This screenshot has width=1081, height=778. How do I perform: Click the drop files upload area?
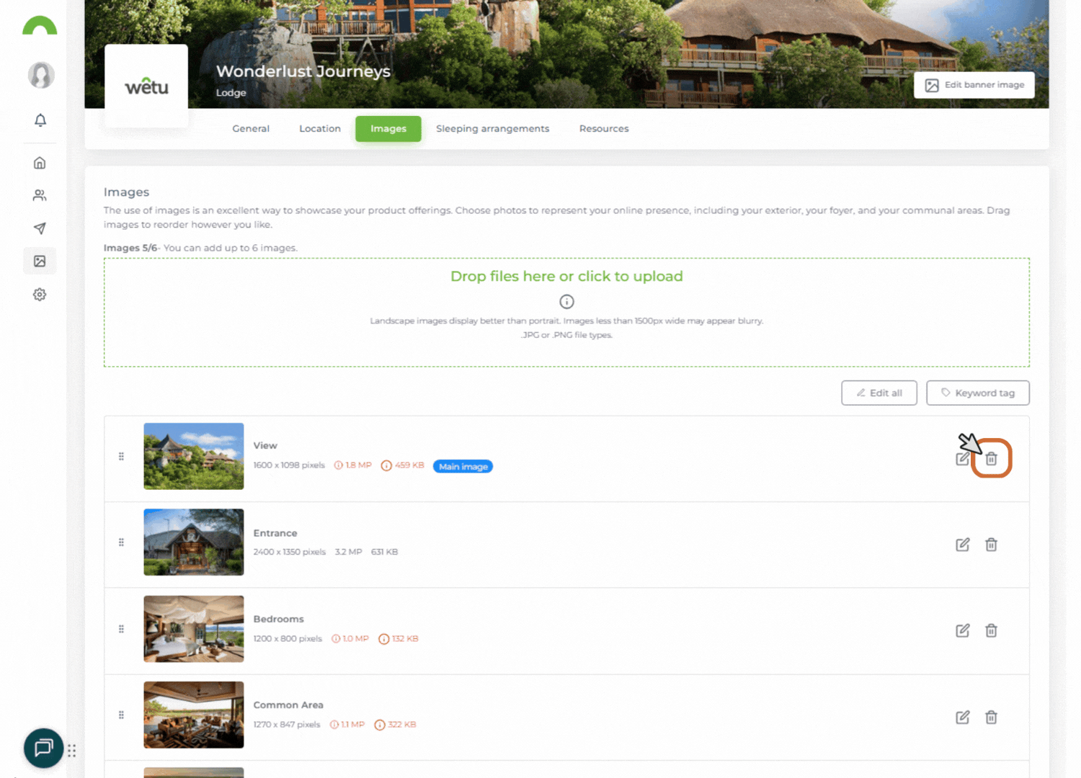coord(566,277)
